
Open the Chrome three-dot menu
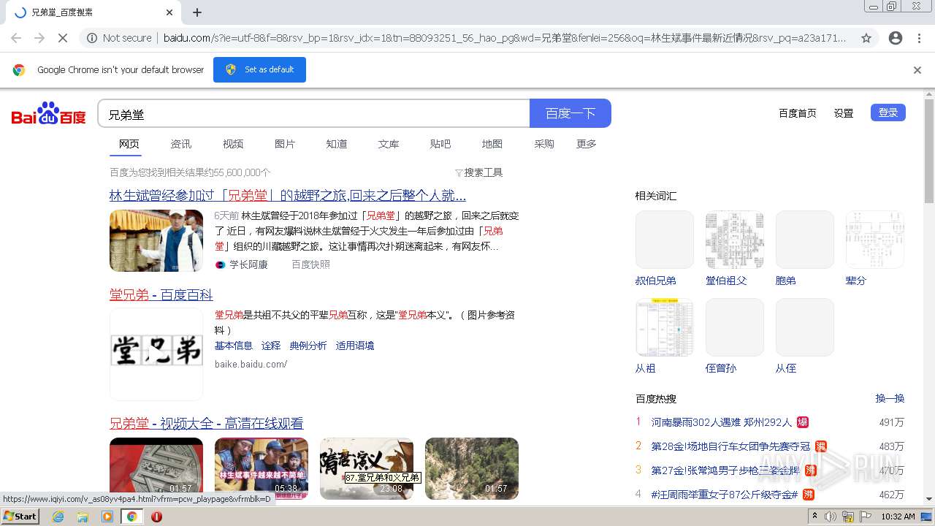919,38
